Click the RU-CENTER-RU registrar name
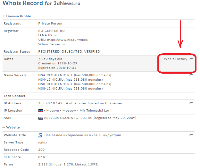 [52, 31]
